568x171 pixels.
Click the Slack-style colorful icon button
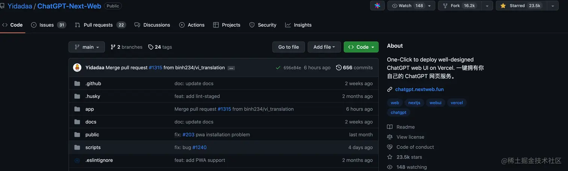[x=377, y=6]
